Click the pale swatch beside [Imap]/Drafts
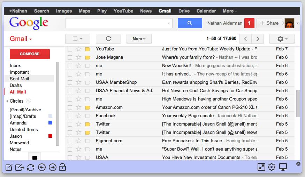The width and height of the screenshot is (305, 177). click(x=50, y=116)
